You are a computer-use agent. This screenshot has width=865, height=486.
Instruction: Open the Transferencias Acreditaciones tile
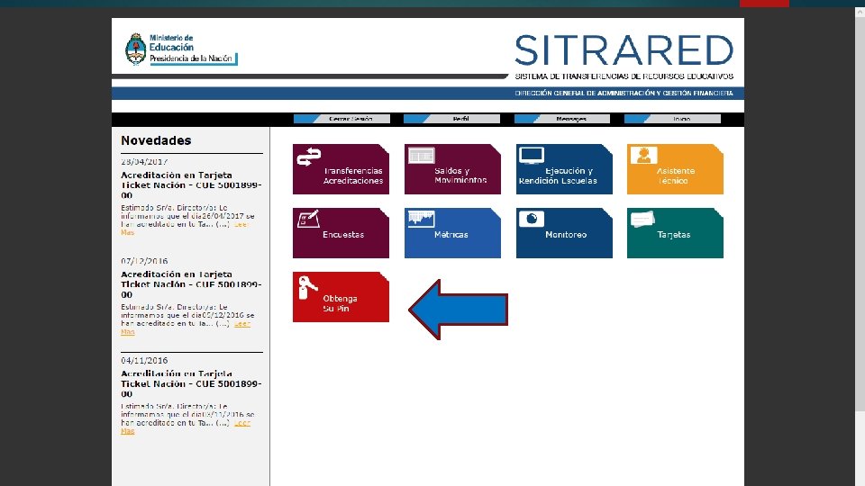pos(341,169)
